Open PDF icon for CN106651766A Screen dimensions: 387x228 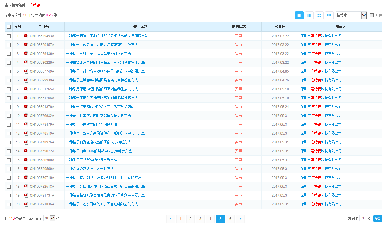[x=26, y=98]
